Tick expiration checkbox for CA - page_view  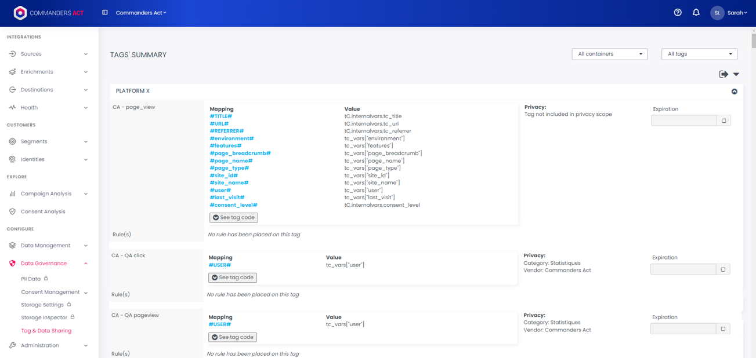(724, 120)
